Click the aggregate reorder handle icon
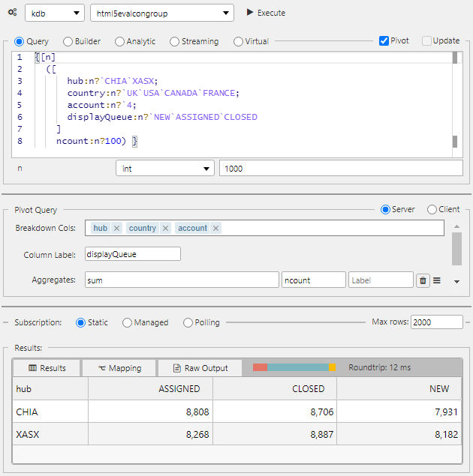473x476 pixels. coord(437,280)
